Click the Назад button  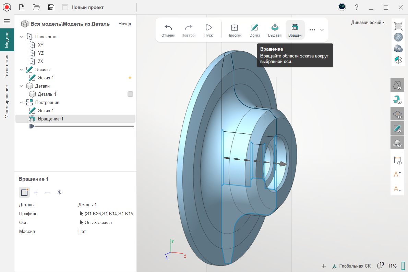pyautogui.click(x=125, y=24)
